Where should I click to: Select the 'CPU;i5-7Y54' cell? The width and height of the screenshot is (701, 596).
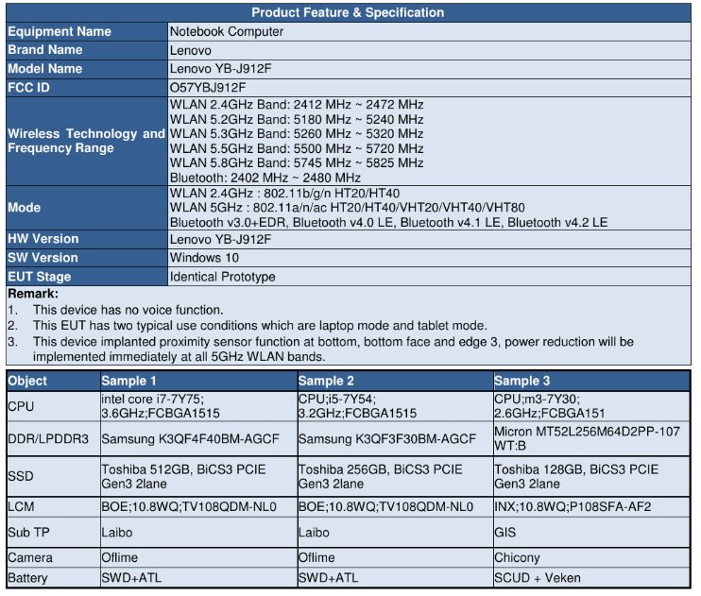tap(396, 406)
